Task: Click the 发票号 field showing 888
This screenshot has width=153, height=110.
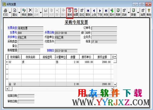Action: pos(30,33)
